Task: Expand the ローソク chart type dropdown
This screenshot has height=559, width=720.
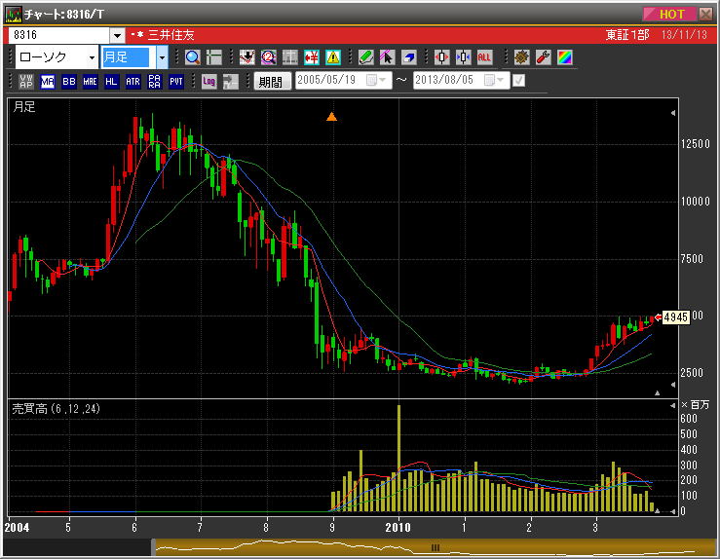Action: point(92,57)
